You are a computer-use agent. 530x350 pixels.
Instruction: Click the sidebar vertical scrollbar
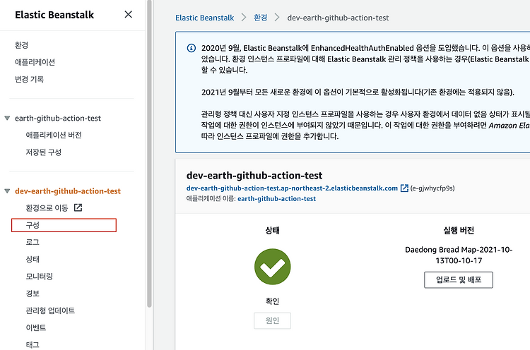(149, 154)
